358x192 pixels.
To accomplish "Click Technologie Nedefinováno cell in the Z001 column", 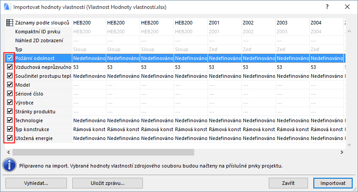I will tap(225, 120).
